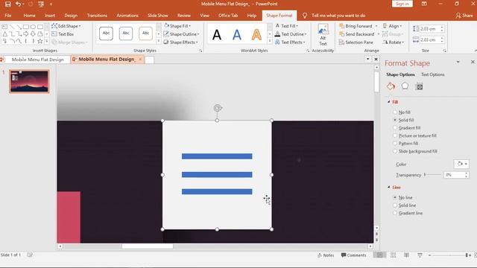The width and height of the screenshot is (477, 268).
Task: Select orange outlined WordArt style A
Action: pyautogui.click(x=256, y=35)
